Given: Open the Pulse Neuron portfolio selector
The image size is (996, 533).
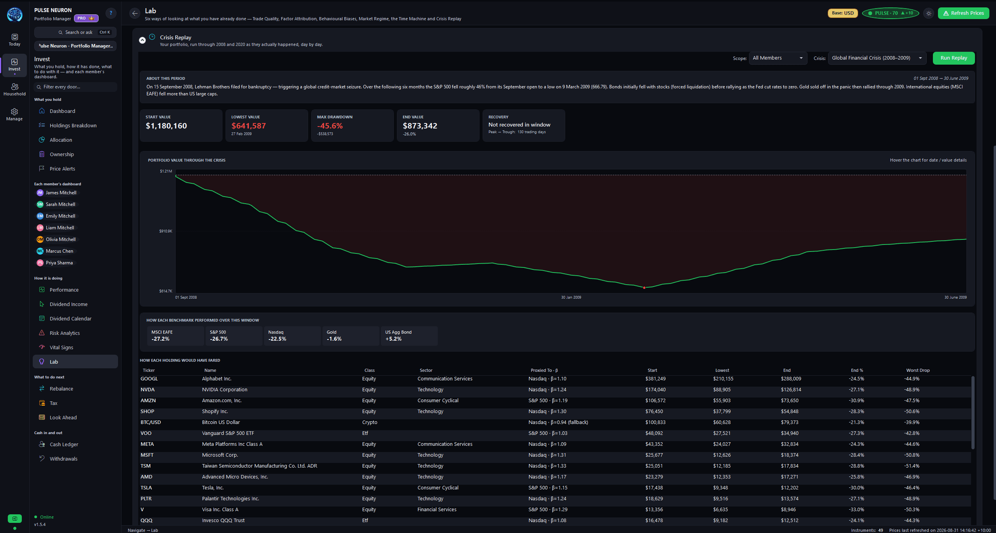Looking at the screenshot, I should (75, 46).
